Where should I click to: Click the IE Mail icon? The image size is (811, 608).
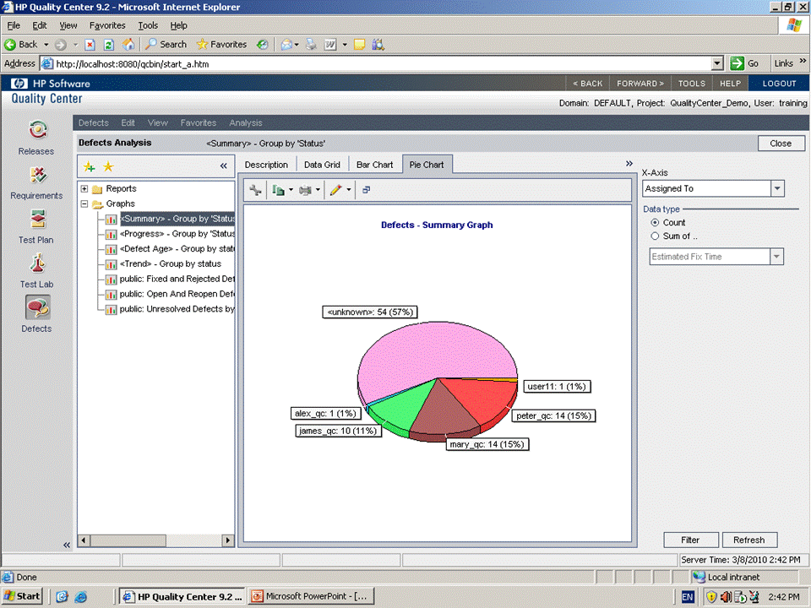coord(286,45)
